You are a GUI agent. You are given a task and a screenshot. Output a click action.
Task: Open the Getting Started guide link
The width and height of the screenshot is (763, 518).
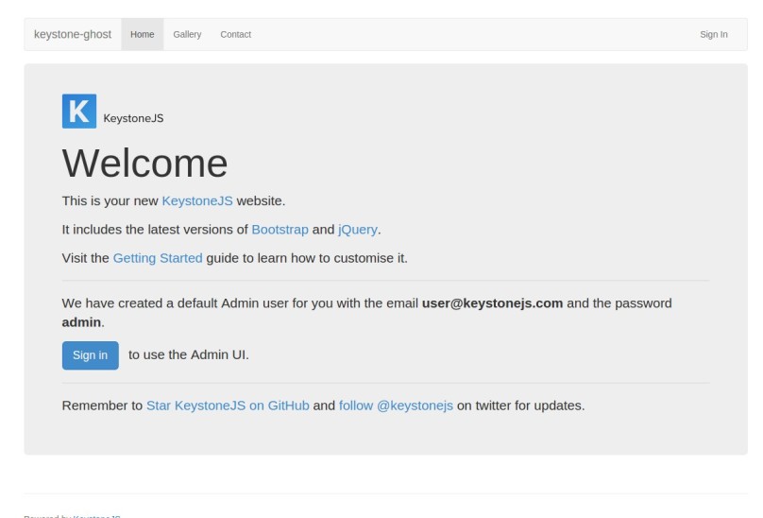(158, 258)
